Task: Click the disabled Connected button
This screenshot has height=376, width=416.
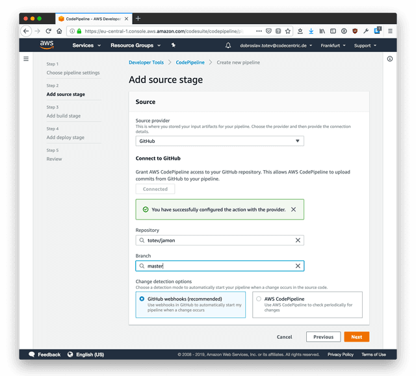Action: [x=155, y=189]
